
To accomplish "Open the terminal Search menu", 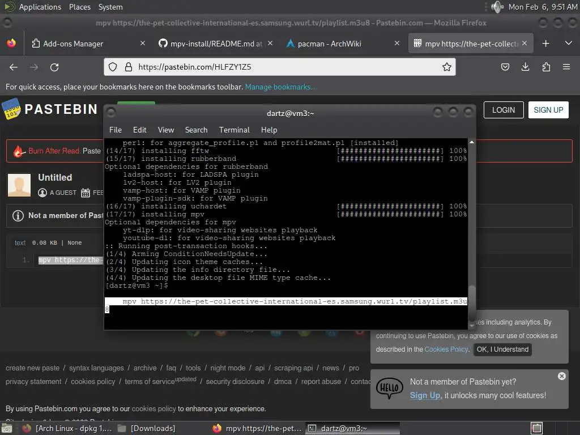I will coord(196,130).
